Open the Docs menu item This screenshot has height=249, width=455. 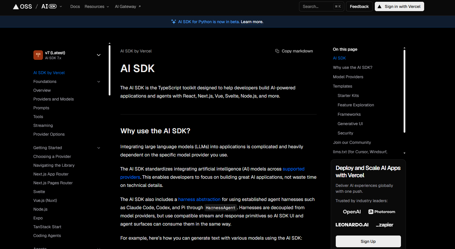75,6
